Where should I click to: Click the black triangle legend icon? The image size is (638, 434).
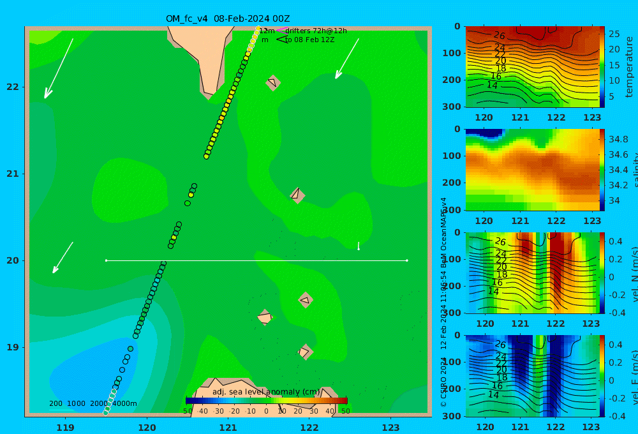pos(281,40)
